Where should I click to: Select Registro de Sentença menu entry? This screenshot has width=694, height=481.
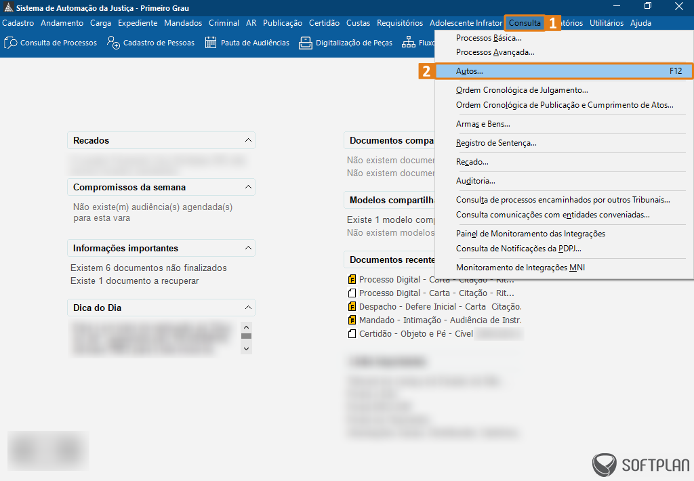pos(564,143)
